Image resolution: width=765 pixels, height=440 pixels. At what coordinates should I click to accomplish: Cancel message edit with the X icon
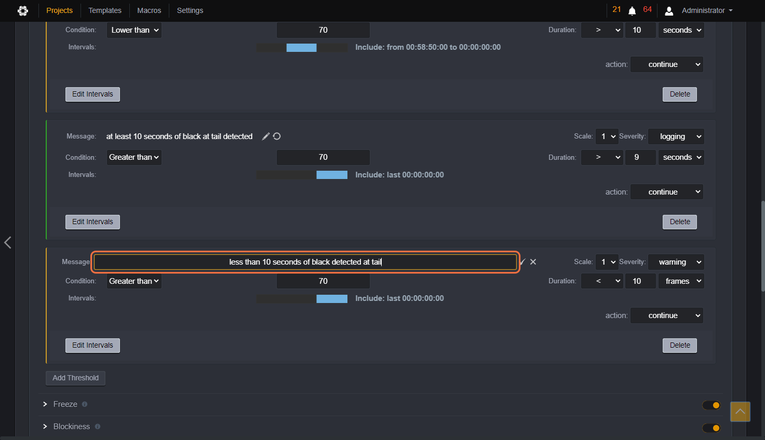click(x=533, y=262)
